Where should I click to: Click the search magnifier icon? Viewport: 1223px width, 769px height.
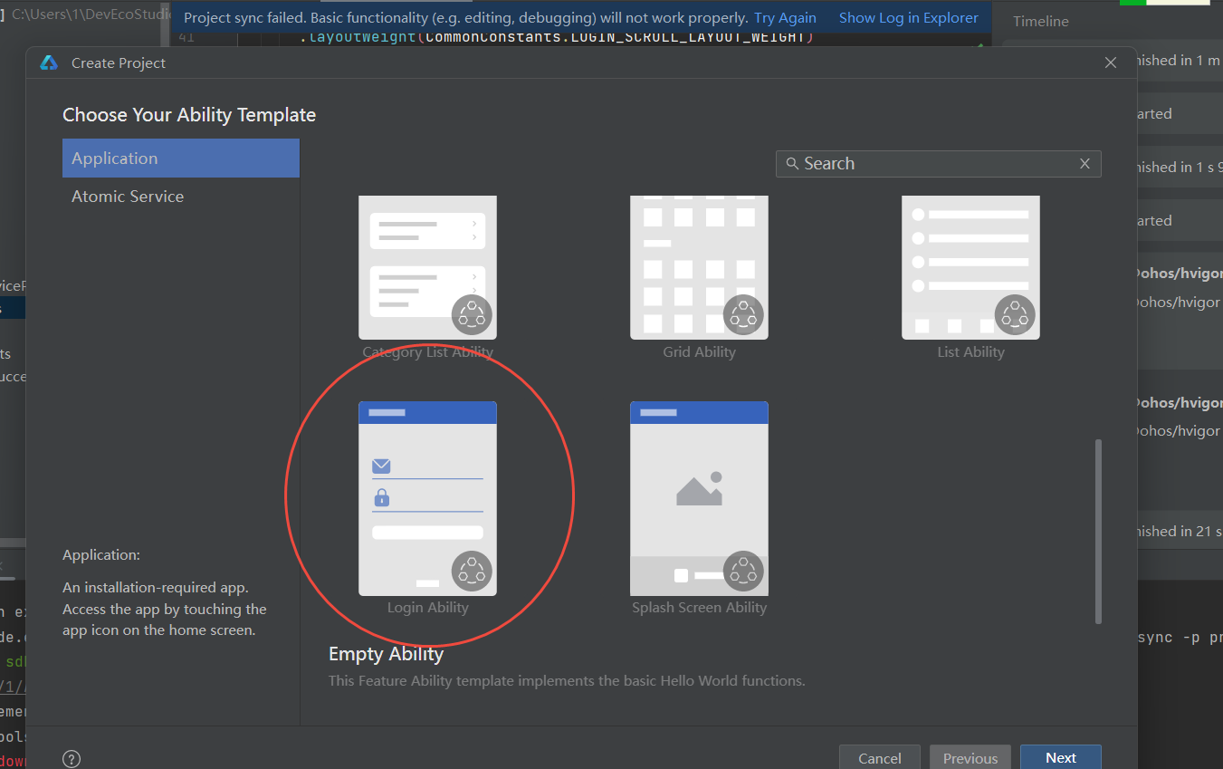tap(792, 164)
